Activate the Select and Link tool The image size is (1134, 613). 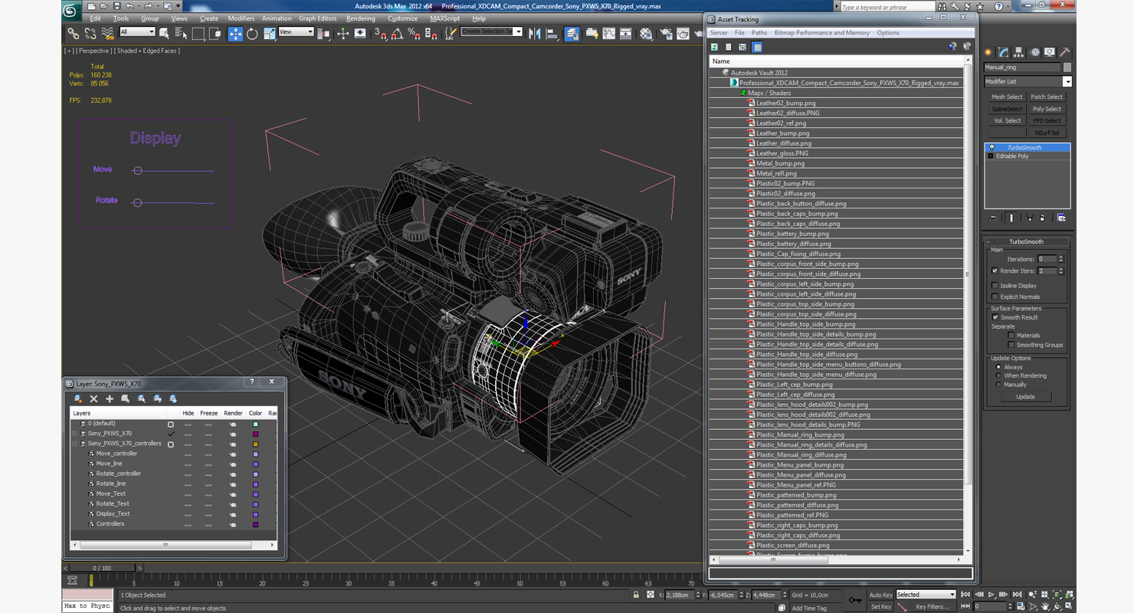73,33
